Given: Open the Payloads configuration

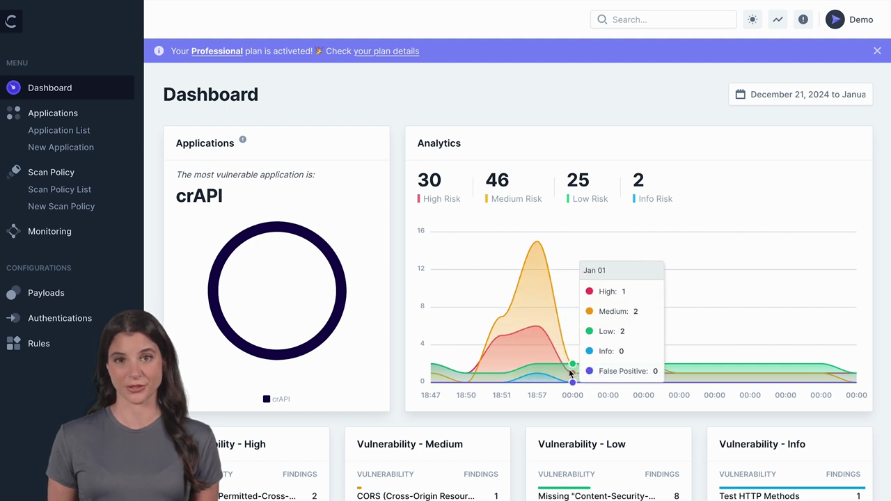Looking at the screenshot, I should (x=46, y=293).
